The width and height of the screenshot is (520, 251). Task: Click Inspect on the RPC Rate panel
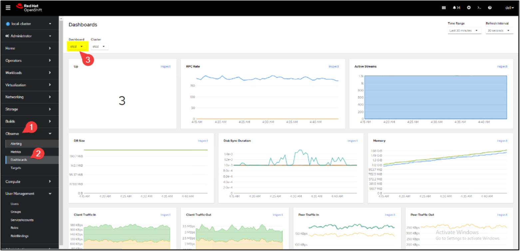pos(334,66)
